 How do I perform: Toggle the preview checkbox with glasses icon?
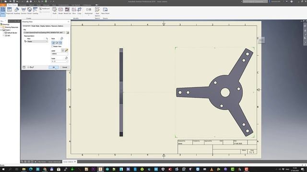(x=31, y=67)
